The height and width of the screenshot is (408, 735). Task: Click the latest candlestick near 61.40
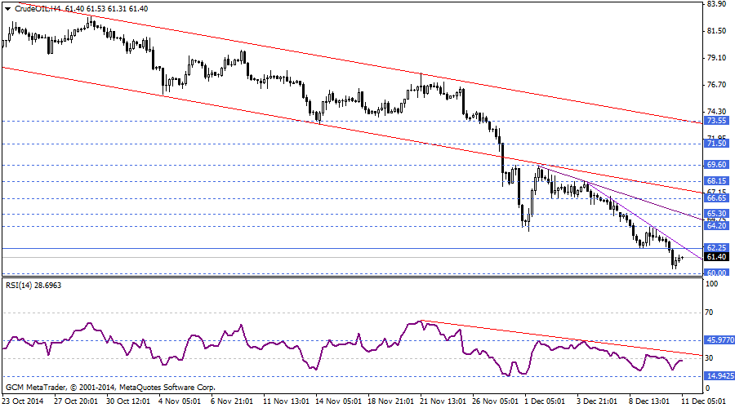[x=681, y=257]
